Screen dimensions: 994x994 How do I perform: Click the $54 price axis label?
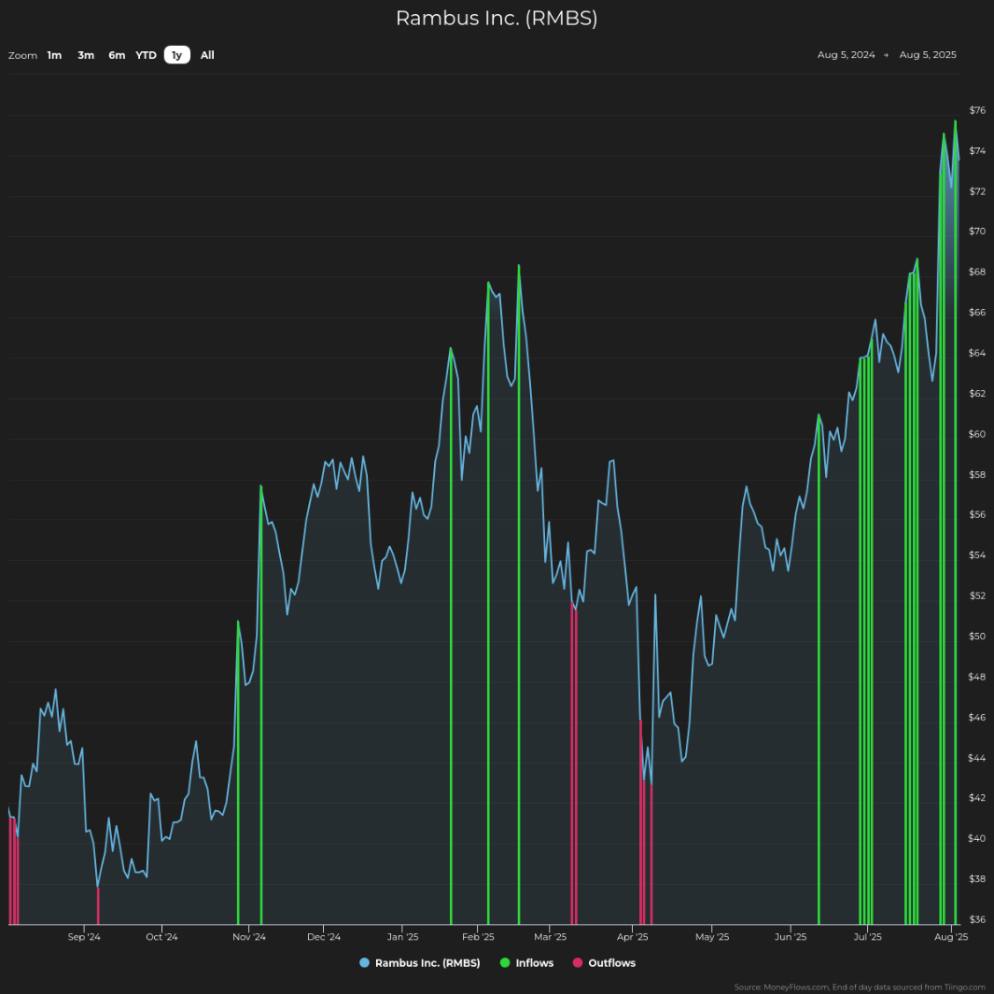pyautogui.click(x=977, y=555)
